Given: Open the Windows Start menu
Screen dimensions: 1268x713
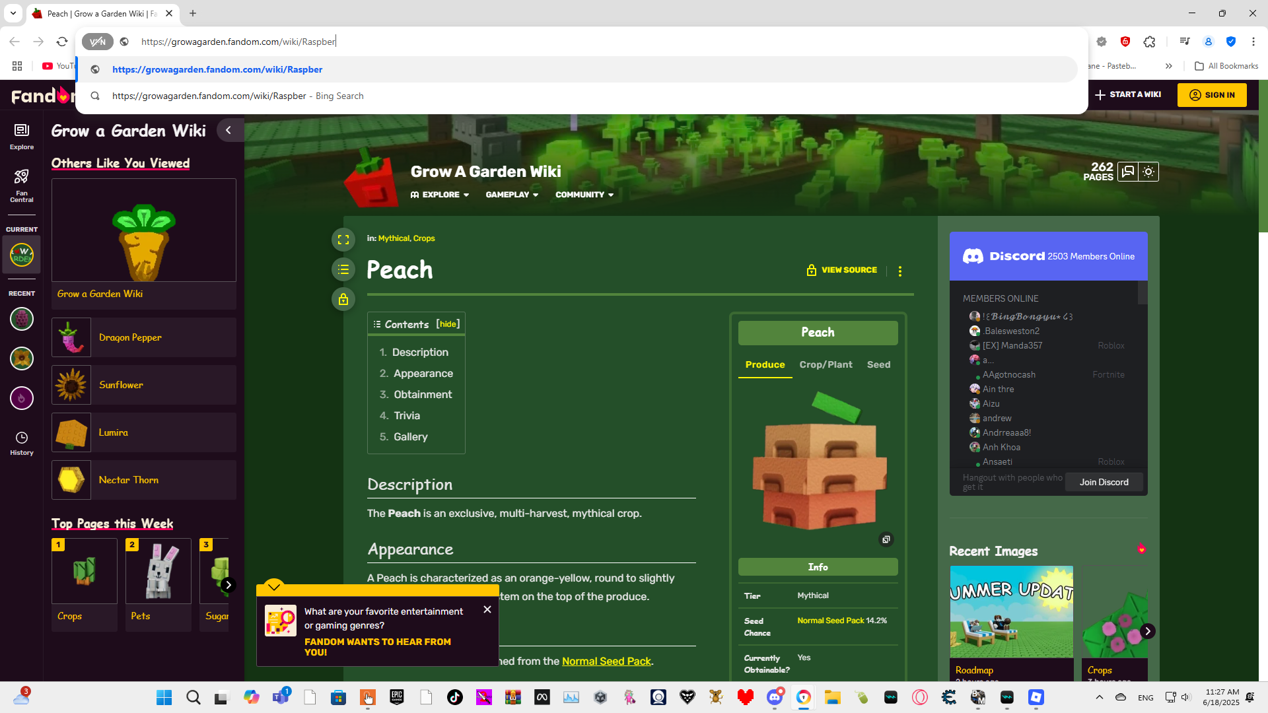Looking at the screenshot, I should (164, 697).
